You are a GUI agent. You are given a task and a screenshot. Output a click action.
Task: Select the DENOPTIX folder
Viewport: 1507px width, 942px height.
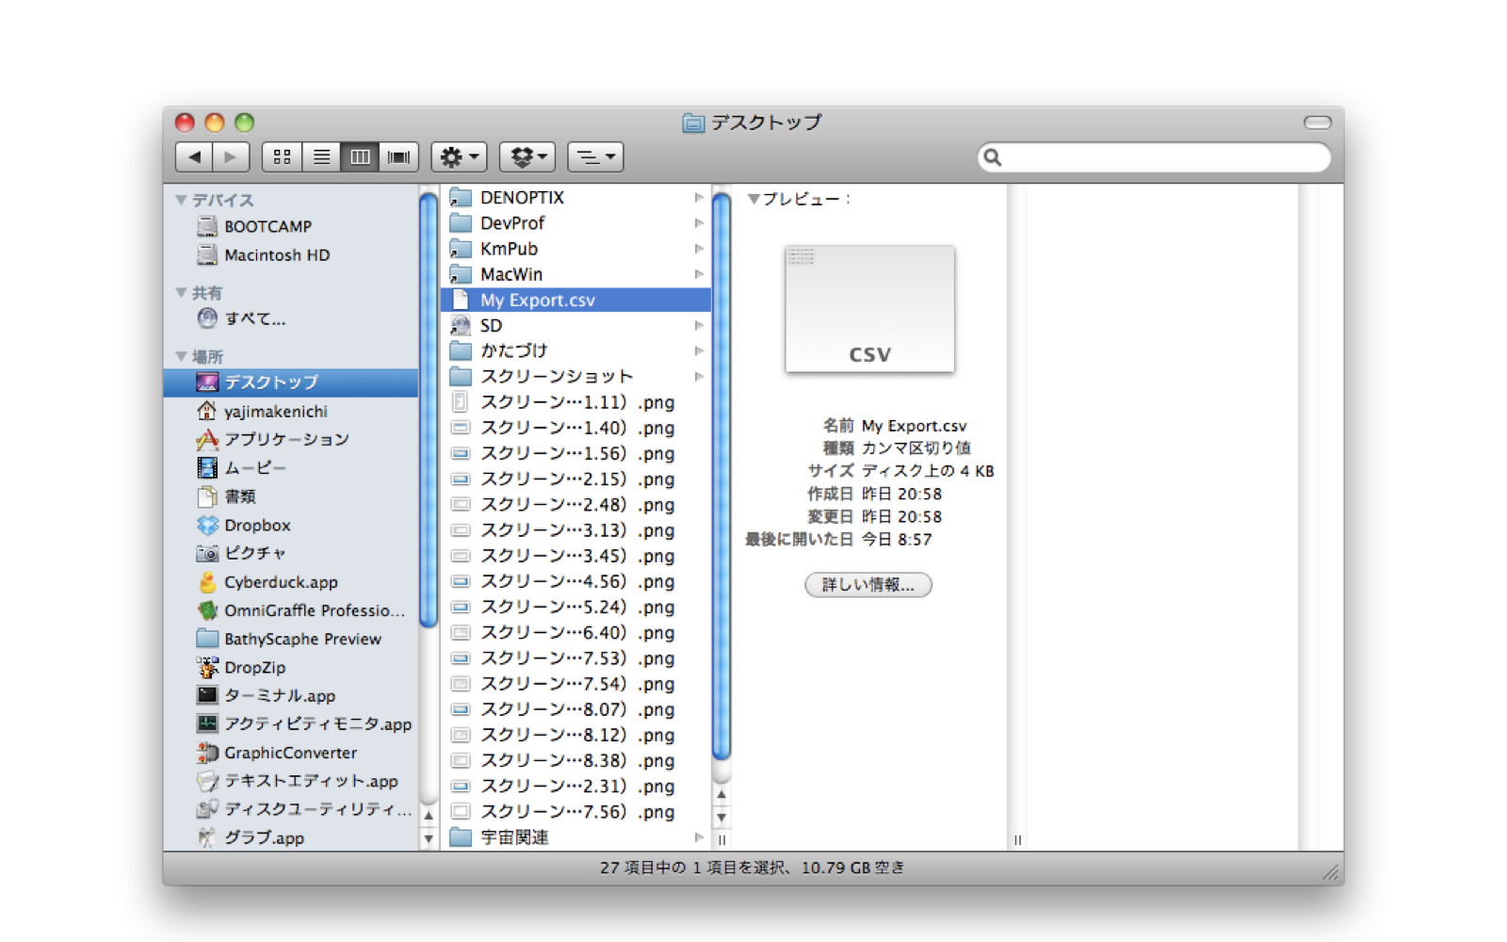[522, 198]
